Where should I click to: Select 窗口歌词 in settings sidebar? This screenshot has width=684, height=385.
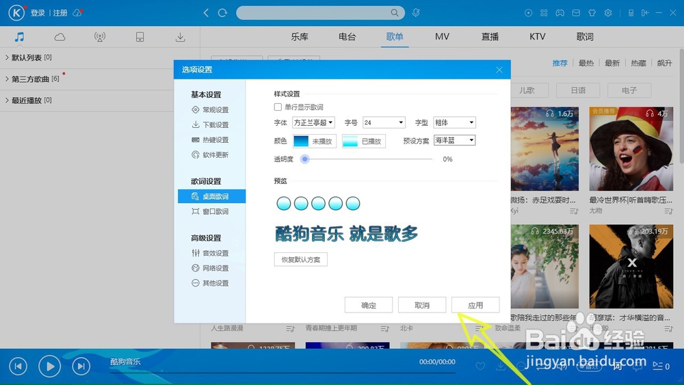[x=211, y=211]
